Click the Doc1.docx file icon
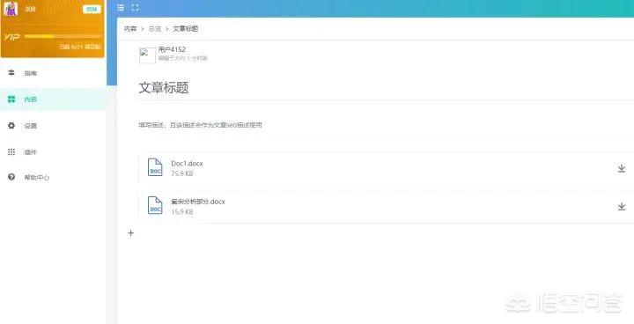 pyautogui.click(x=155, y=167)
